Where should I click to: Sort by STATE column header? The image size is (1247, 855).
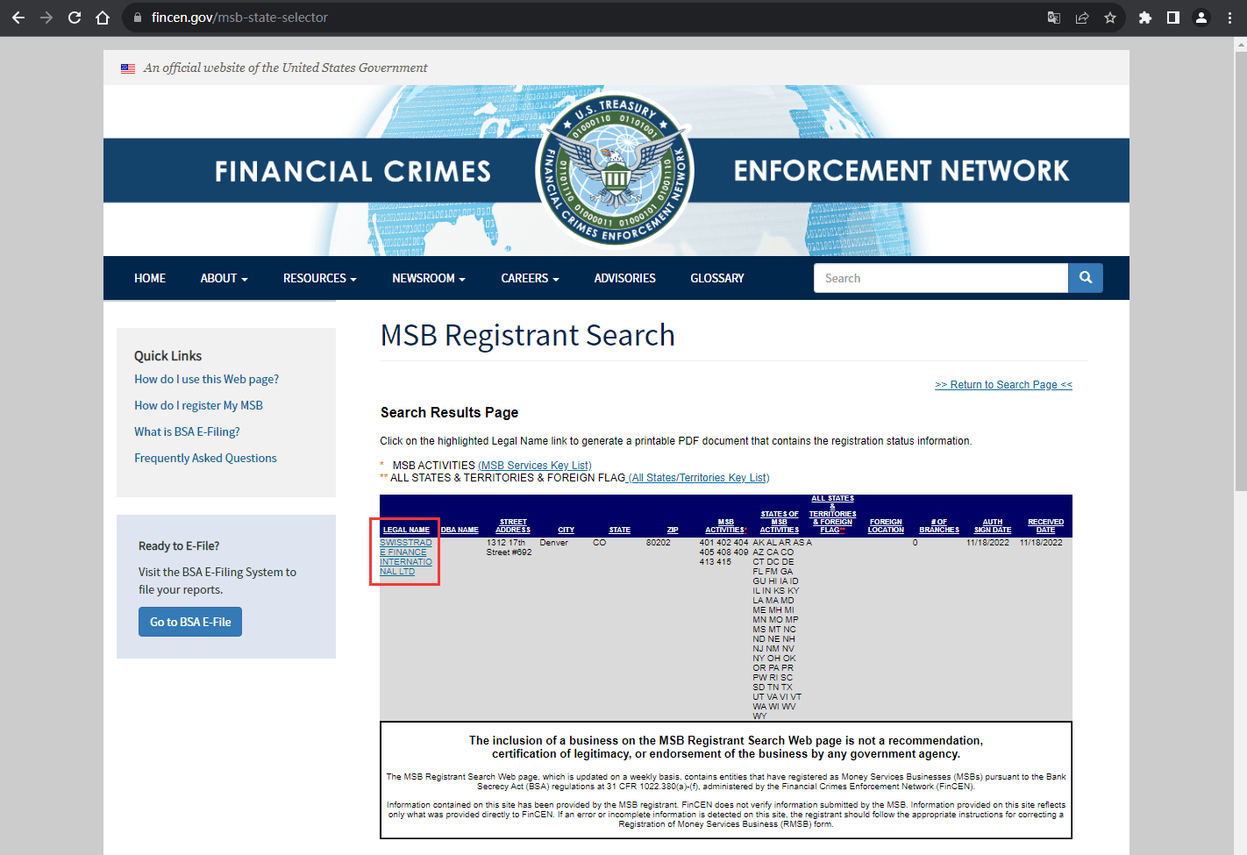click(620, 530)
